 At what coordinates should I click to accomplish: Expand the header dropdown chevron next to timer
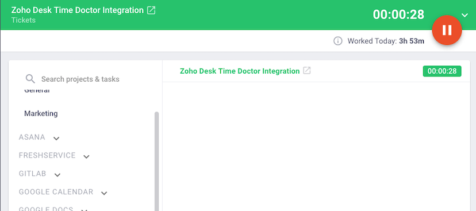point(465,15)
